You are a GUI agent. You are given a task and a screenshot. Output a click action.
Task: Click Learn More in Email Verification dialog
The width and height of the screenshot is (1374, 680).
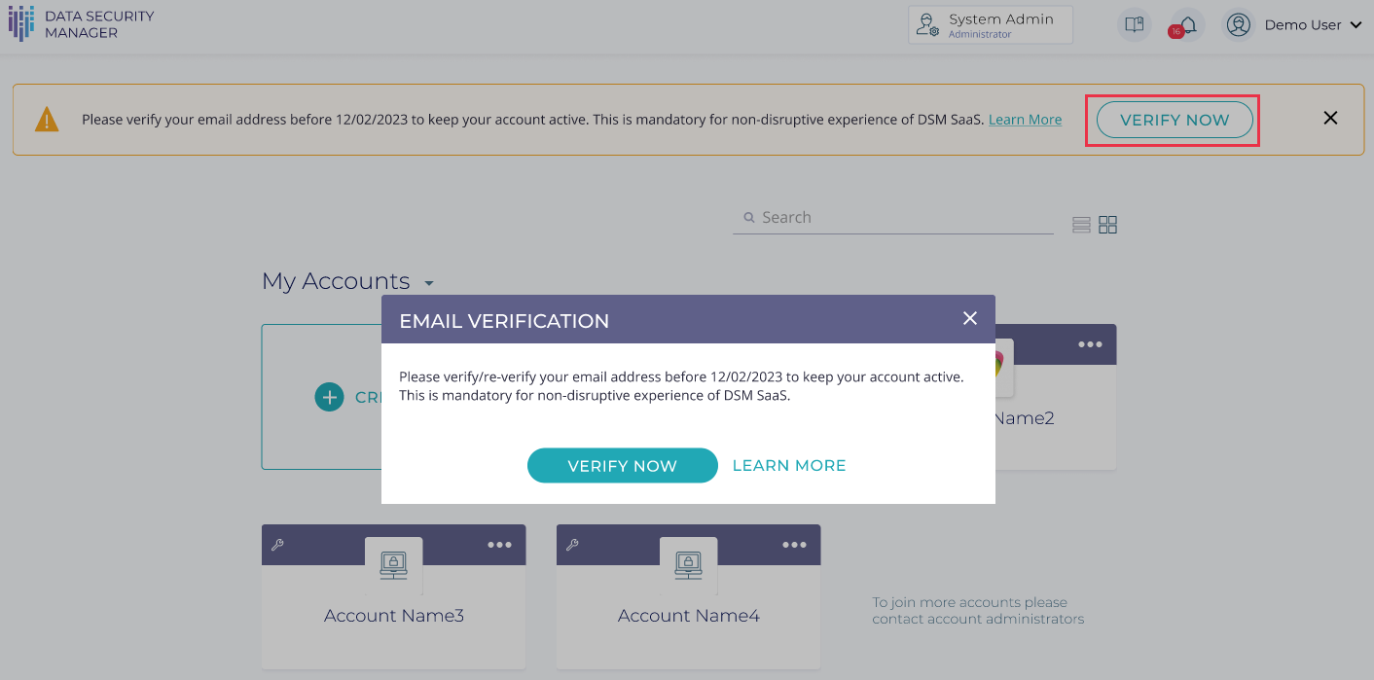click(x=788, y=466)
